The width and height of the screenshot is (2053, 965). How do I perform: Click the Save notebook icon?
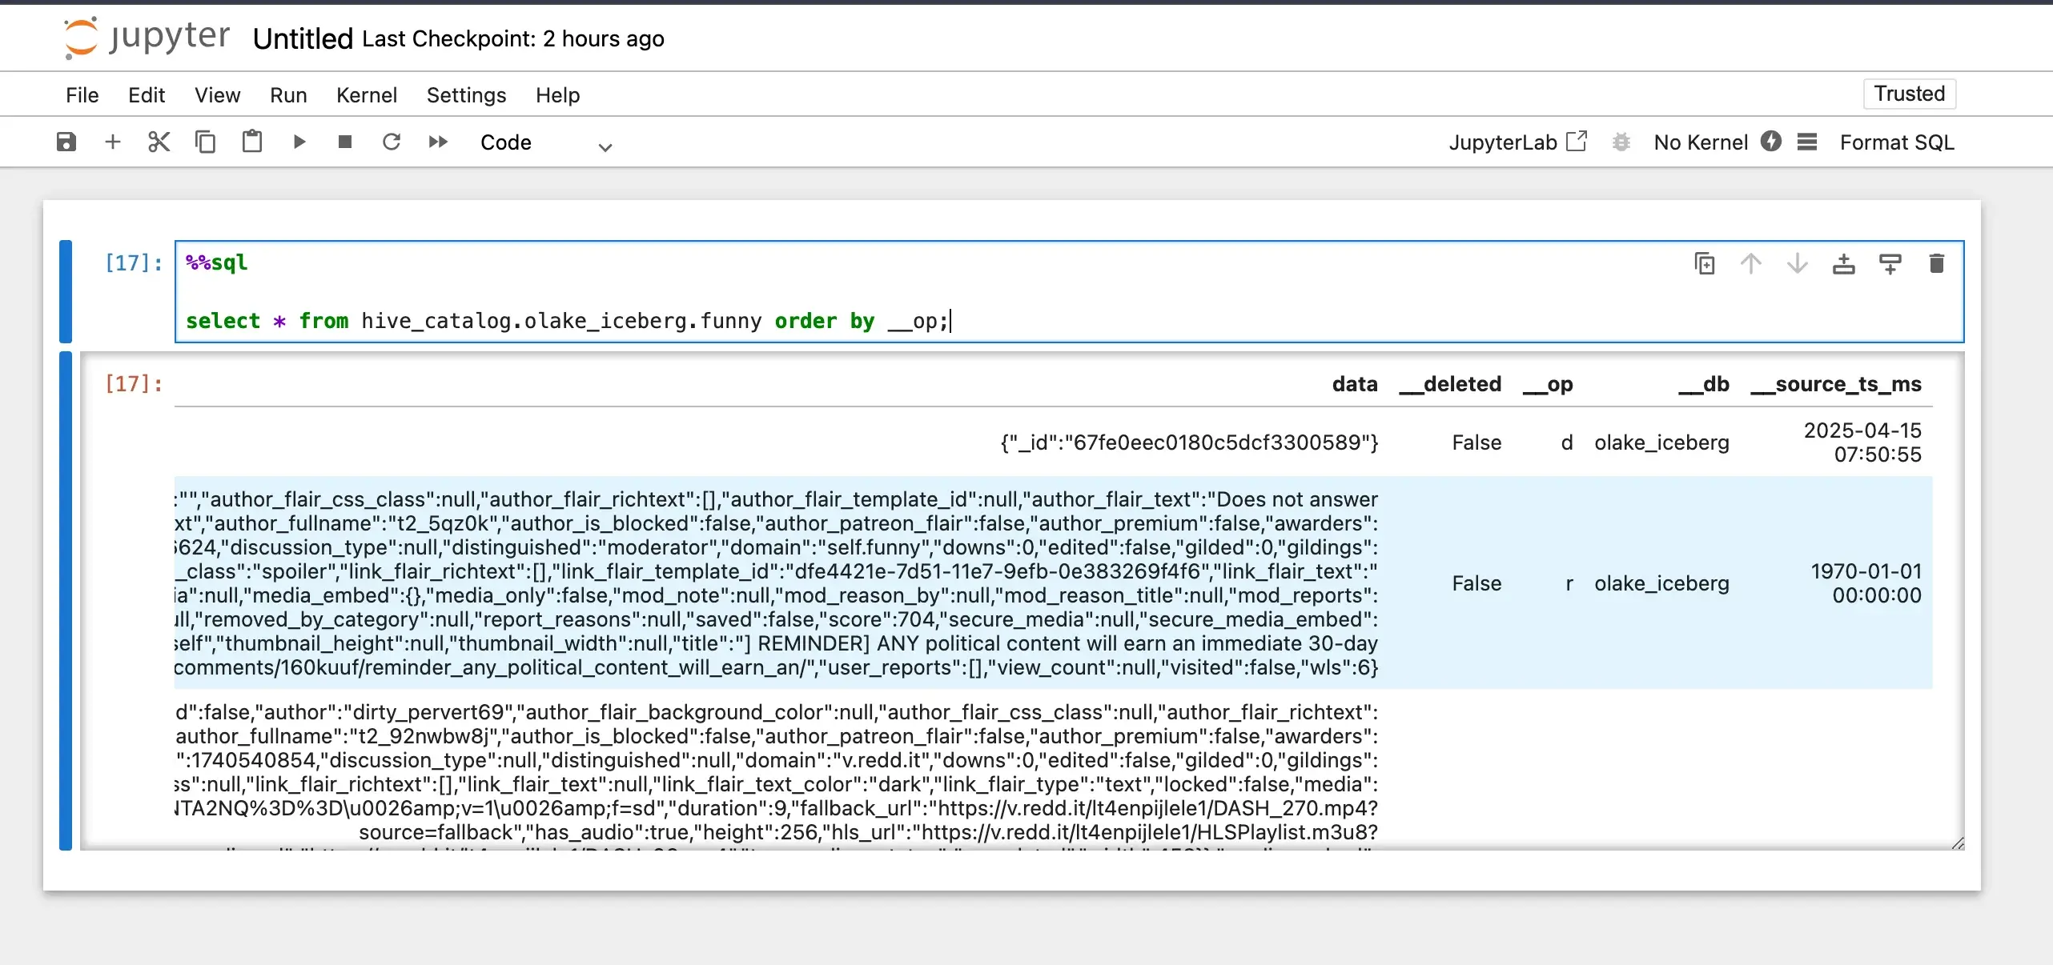click(x=66, y=142)
